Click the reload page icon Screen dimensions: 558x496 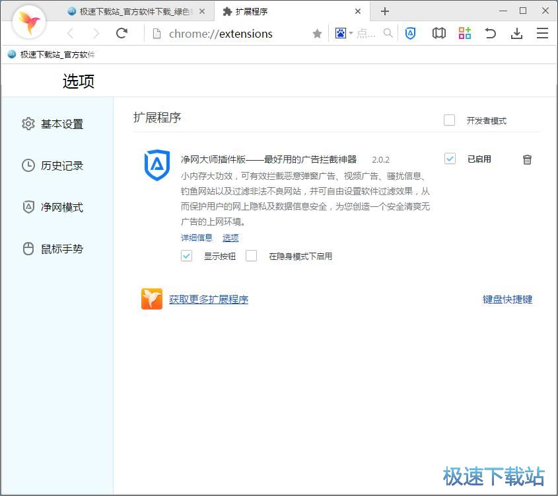pos(122,34)
